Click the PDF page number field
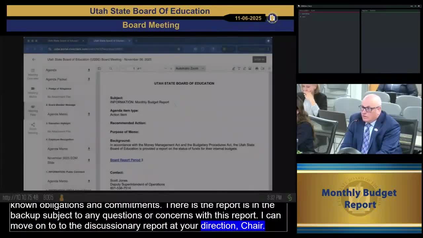Screen dimensions: 423x238 click(134, 68)
